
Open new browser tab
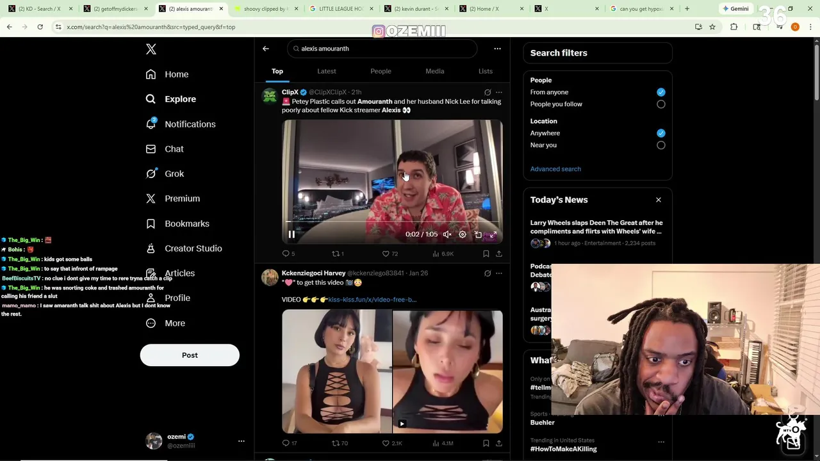pos(687,9)
